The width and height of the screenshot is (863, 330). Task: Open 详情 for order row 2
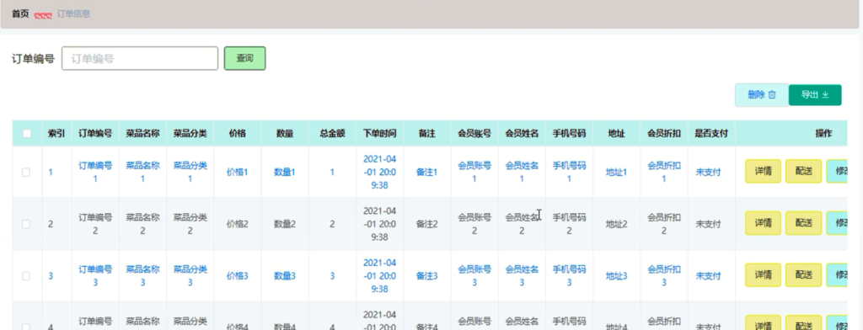[763, 223]
